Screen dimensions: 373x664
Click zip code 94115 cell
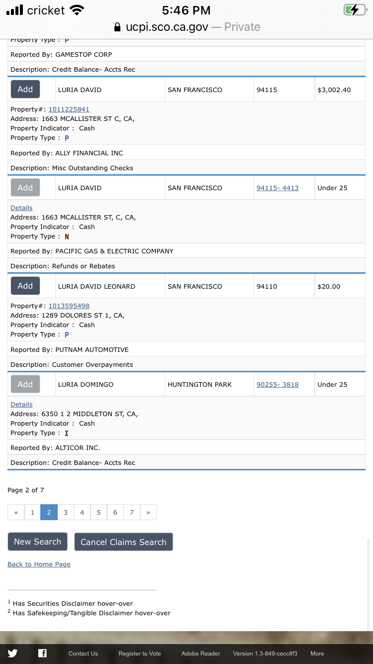284,90
